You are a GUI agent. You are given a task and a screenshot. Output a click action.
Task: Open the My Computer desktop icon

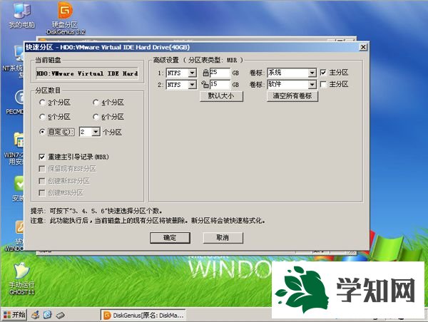pyautogui.click(x=22, y=16)
